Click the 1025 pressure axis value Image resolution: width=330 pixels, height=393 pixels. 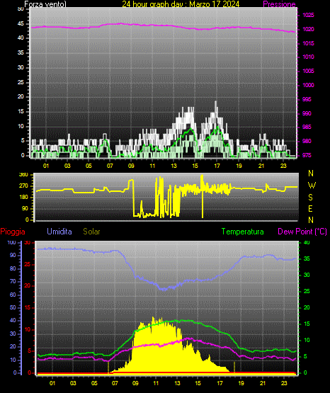pyautogui.click(x=308, y=15)
